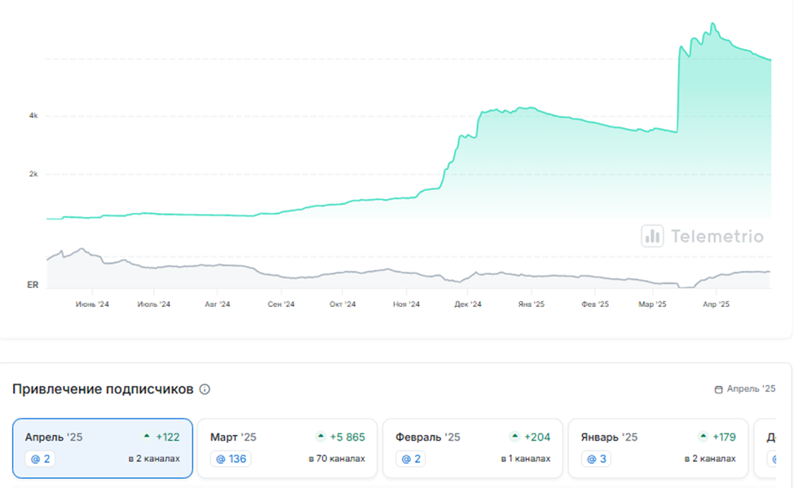Click the 'в 1 каналах' text

click(x=526, y=459)
